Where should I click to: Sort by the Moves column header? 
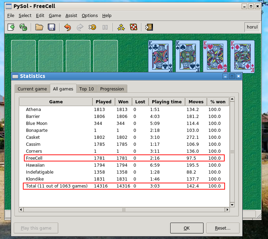point(196,102)
